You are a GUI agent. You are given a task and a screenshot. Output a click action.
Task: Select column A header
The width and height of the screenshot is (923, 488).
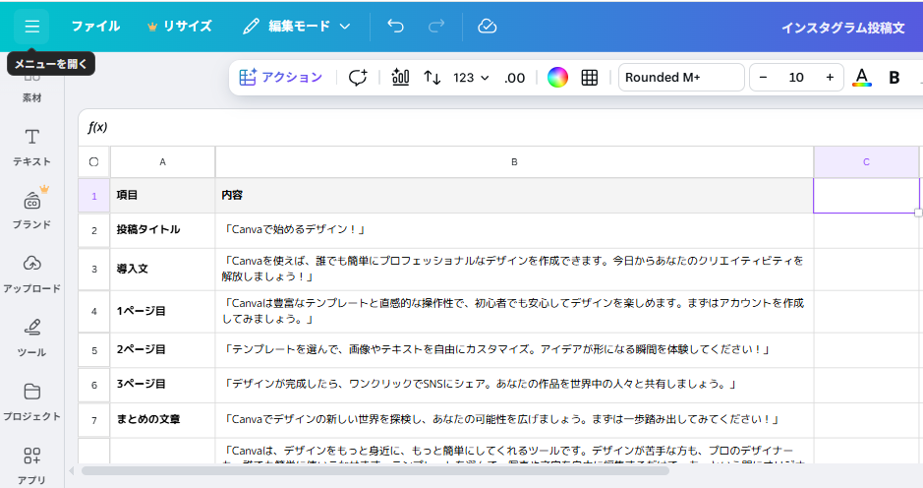pos(162,162)
